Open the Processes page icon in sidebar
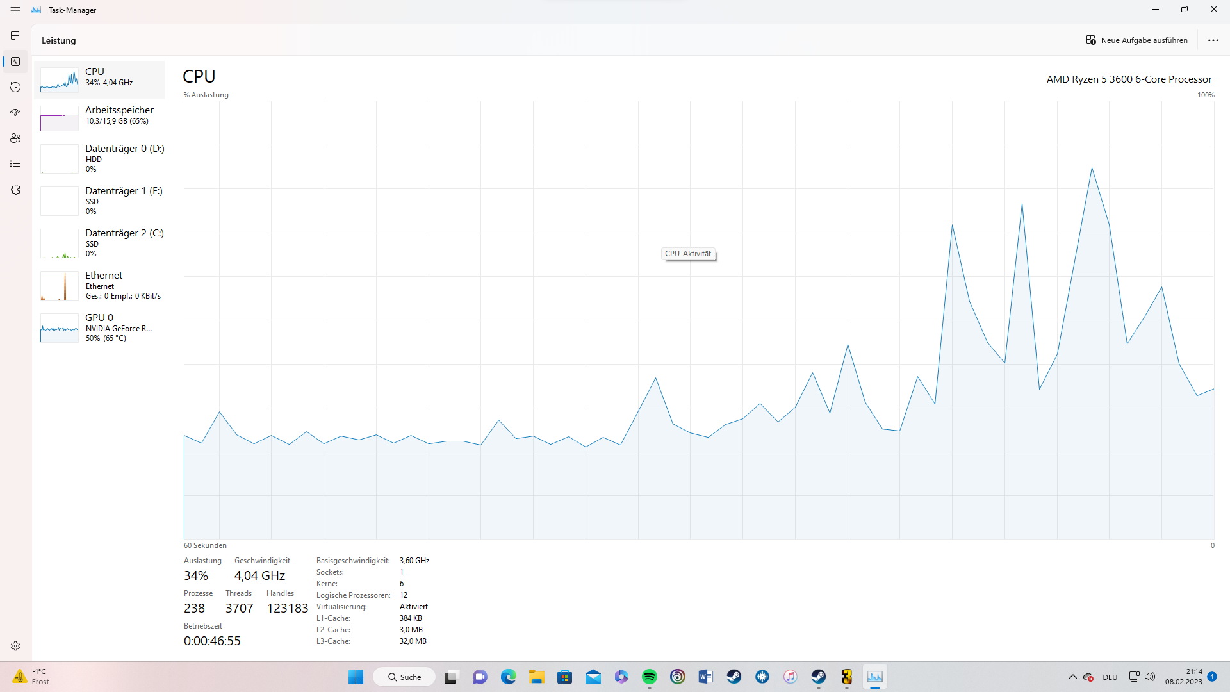The width and height of the screenshot is (1230, 692). 15,36
